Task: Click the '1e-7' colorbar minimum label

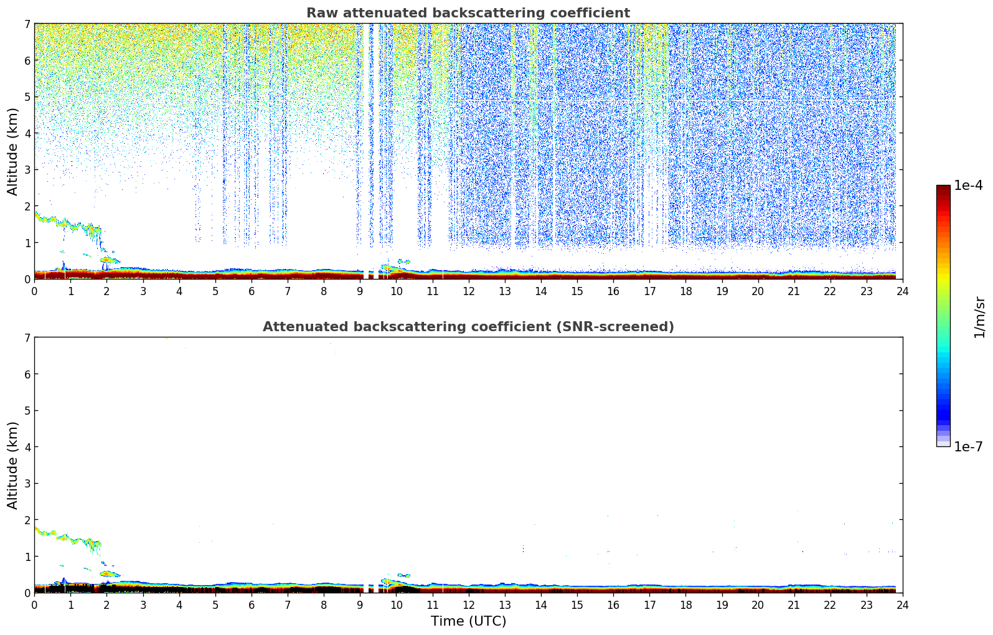Action: click(968, 447)
